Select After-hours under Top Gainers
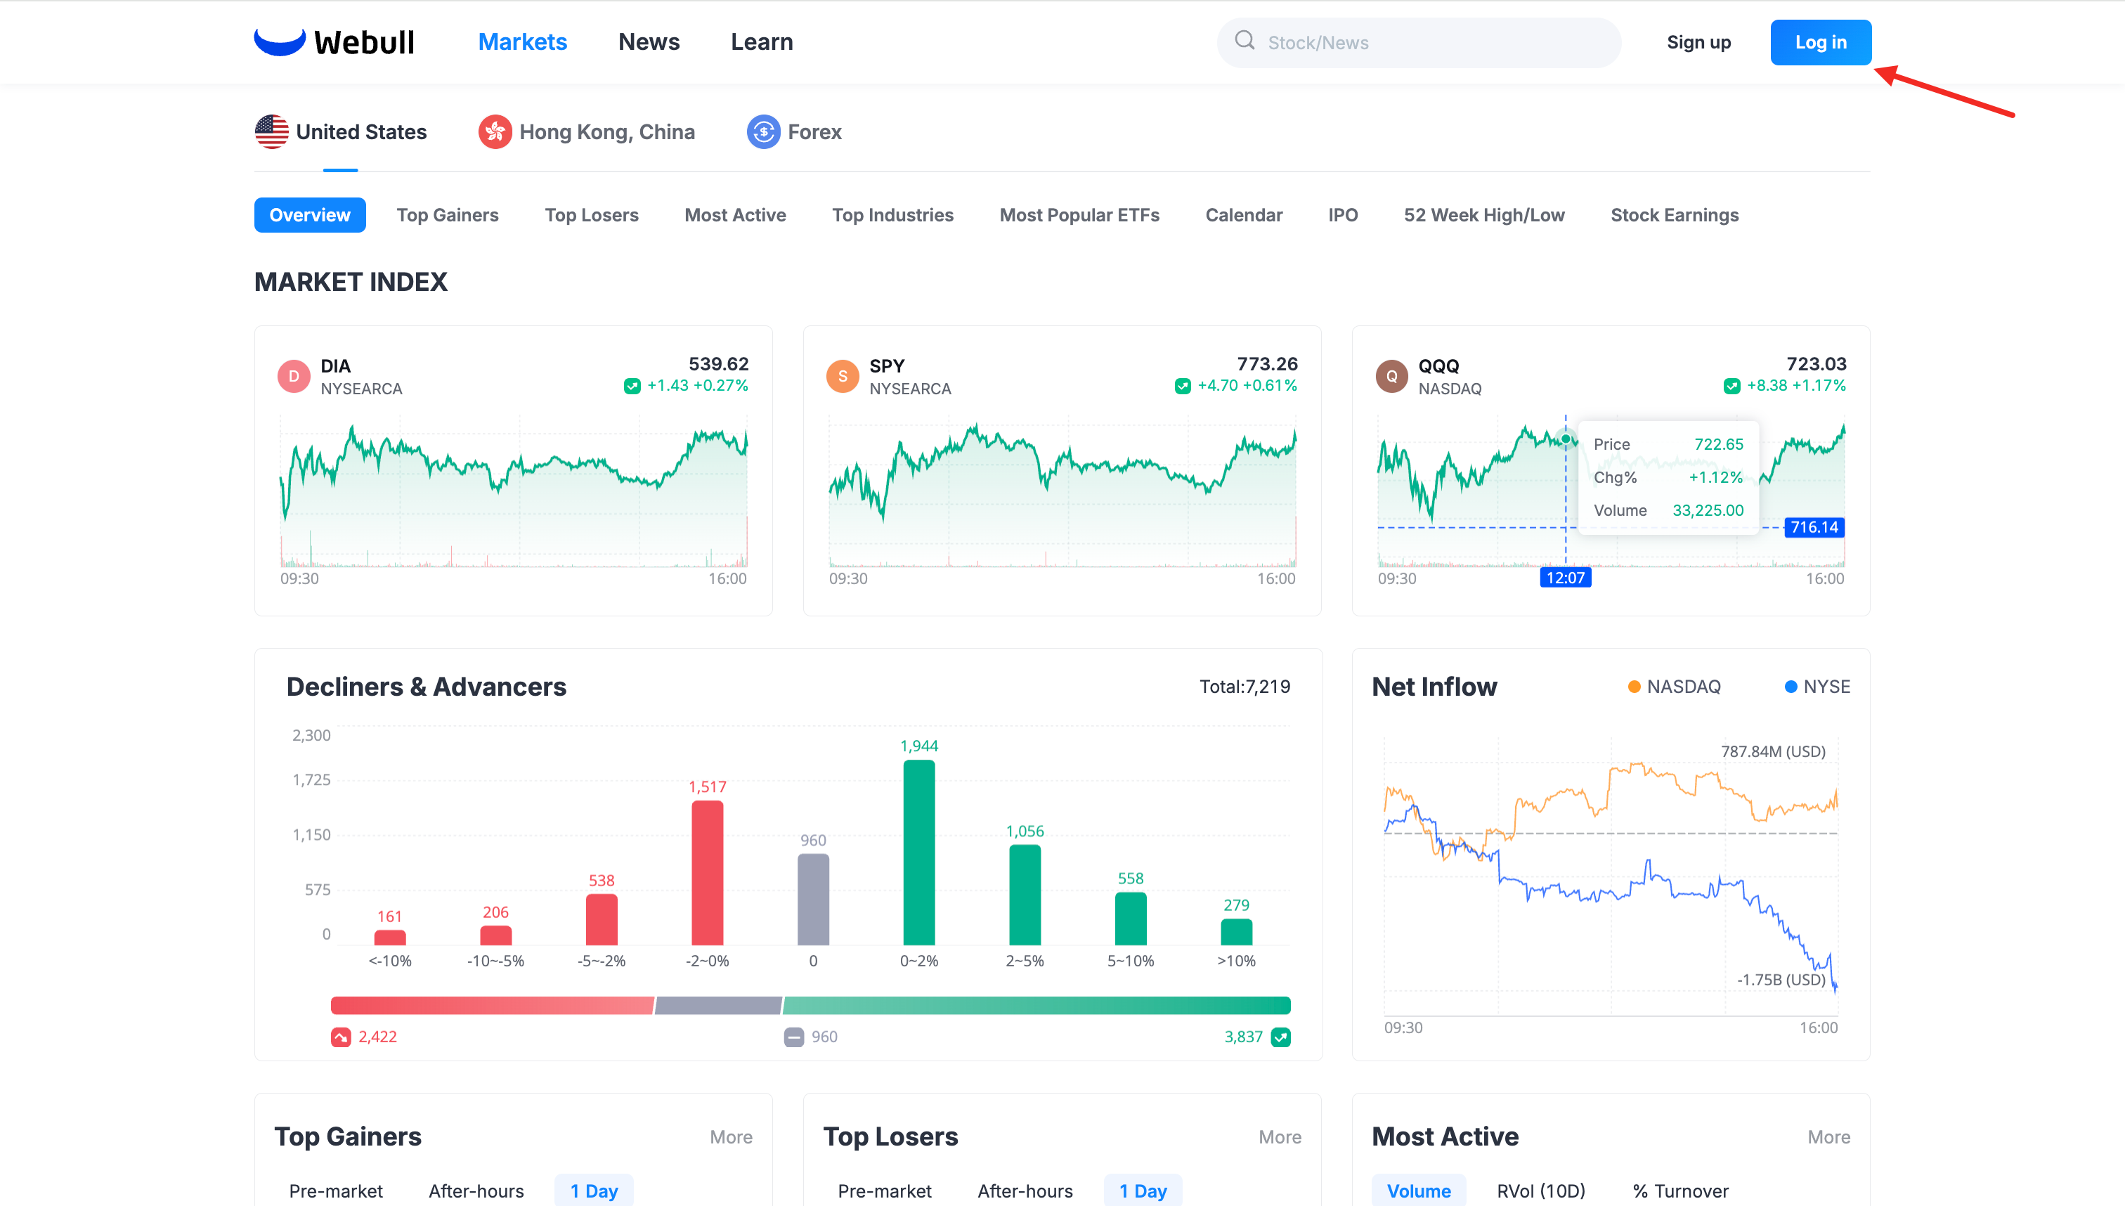The width and height of the screenshot is (2125, 1206). pyautogui.click(x=476, y=1191)
